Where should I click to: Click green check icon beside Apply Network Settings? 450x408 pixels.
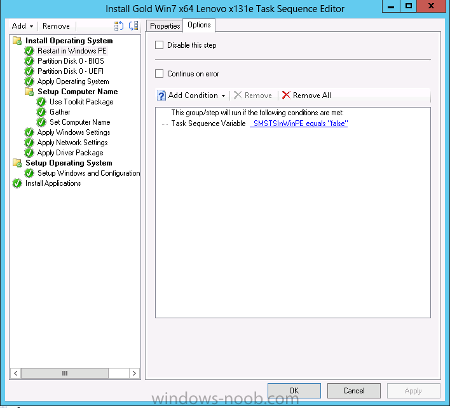[29, 143]
